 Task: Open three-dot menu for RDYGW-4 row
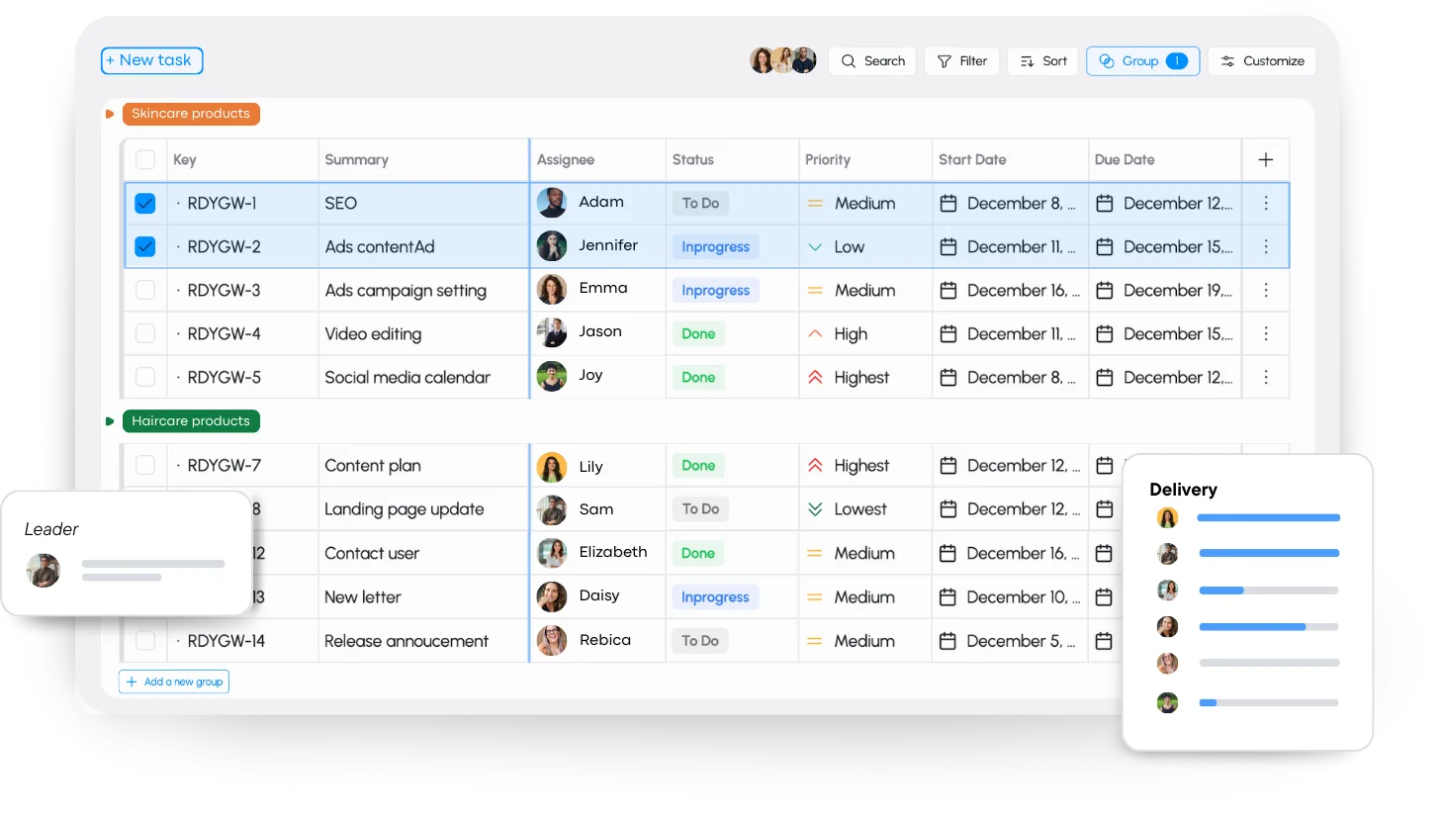[1265, 334]
